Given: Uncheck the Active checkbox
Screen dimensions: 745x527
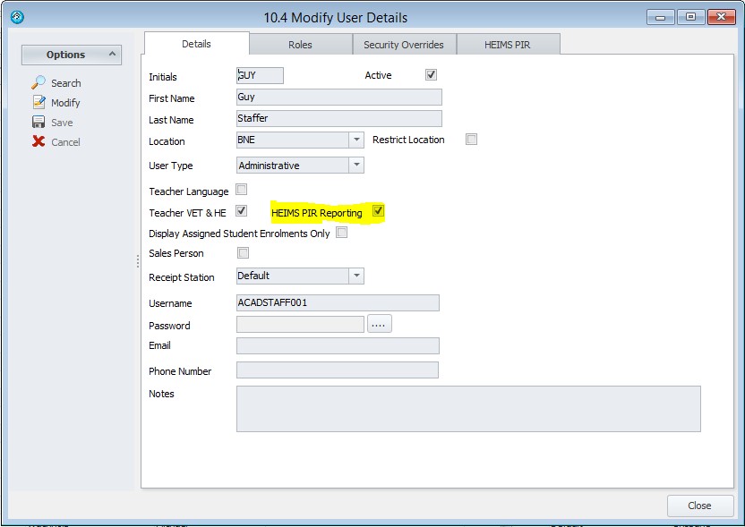Looking at the screenshot, I should coord(431,75).
